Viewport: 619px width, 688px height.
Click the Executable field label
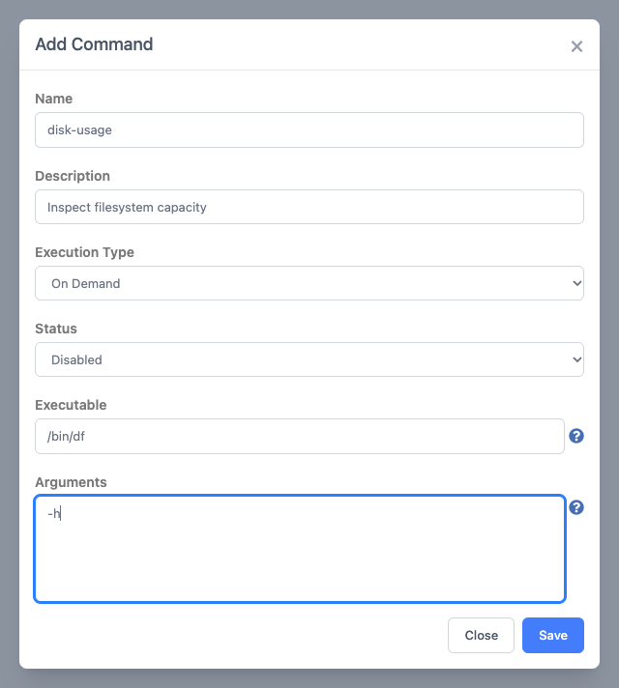(x=71, y=405)
